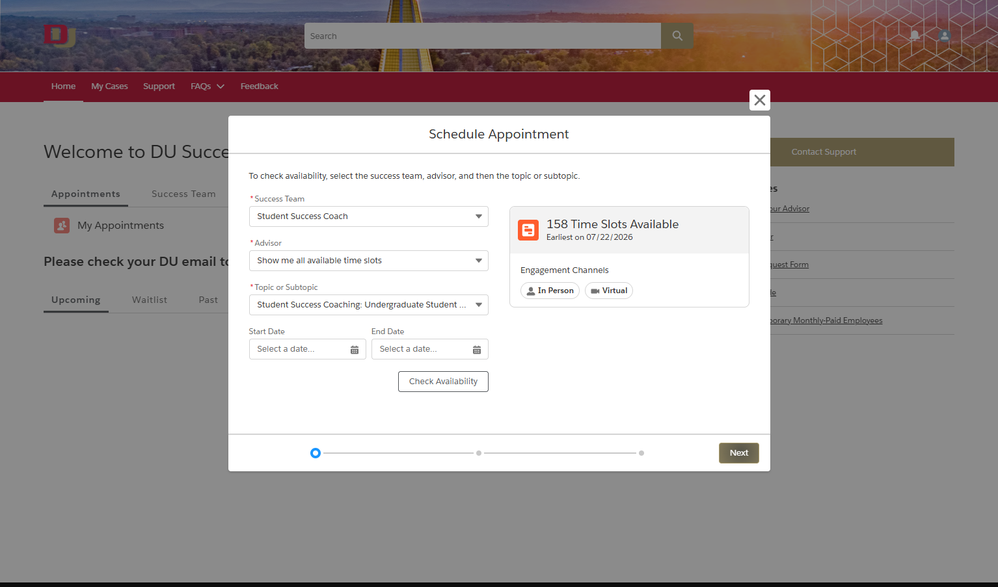Click the third progress step dot
The image size is (998, 587).
(641, 453)
